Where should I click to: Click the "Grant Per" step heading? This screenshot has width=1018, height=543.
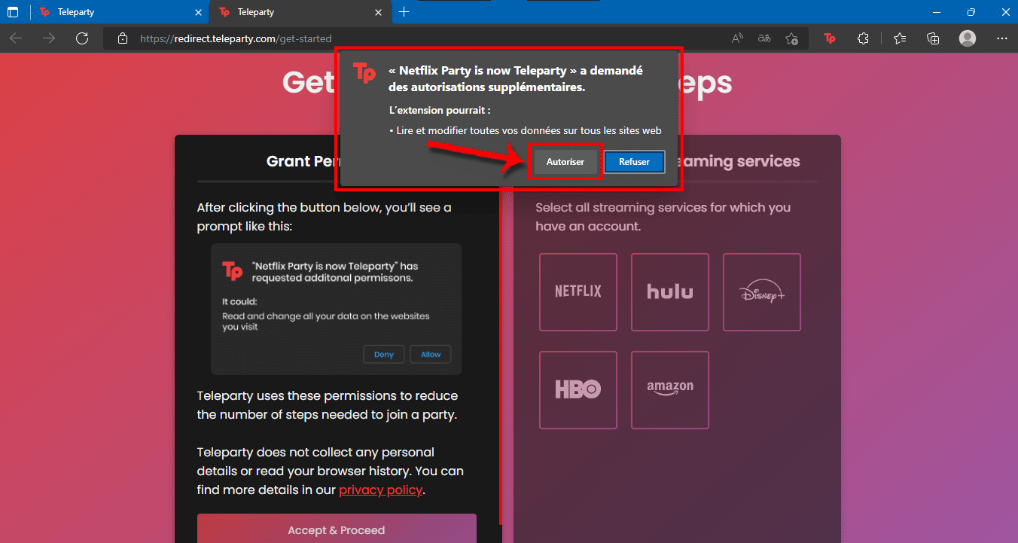coord(301,161)
